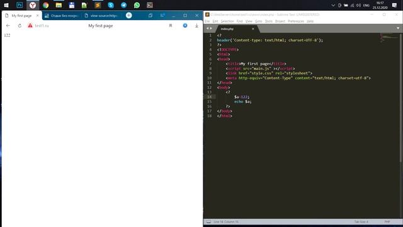The image size is (403, 227).
Task: Switch to the Отдых без посред browser tab
Action: pyautogui.click(x=62, y=15)
